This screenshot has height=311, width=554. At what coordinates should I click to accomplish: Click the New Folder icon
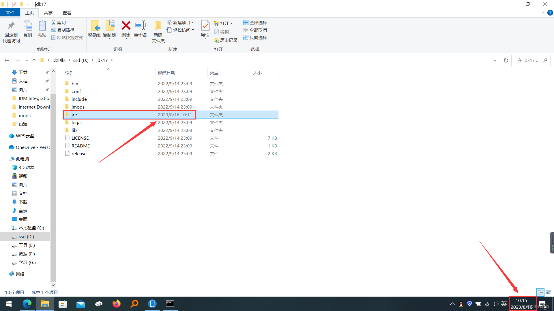[158, 26]
